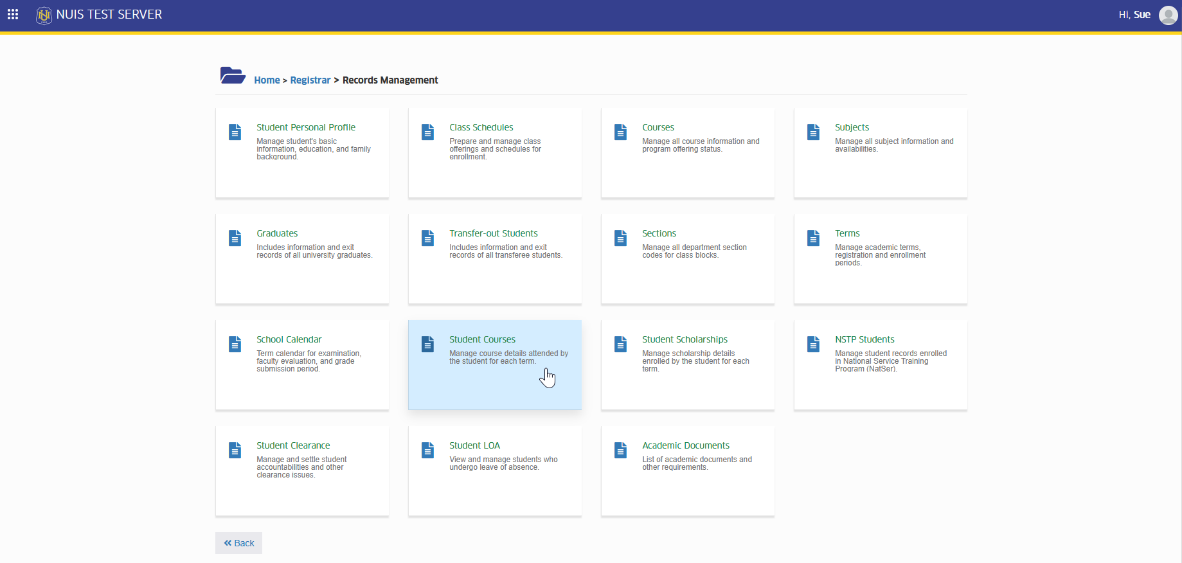Click 'Manage student's basic information' description
The width and height of the screenshot is (1182, 563).
tap(314, 149)
